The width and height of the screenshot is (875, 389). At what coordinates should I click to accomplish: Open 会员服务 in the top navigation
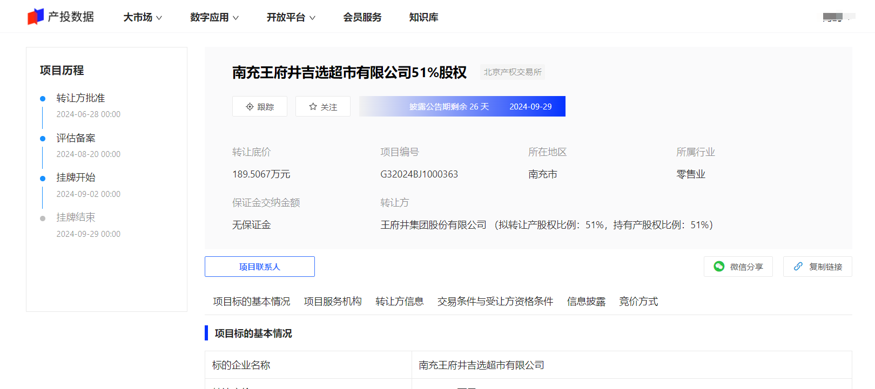[x=362, y=17]
